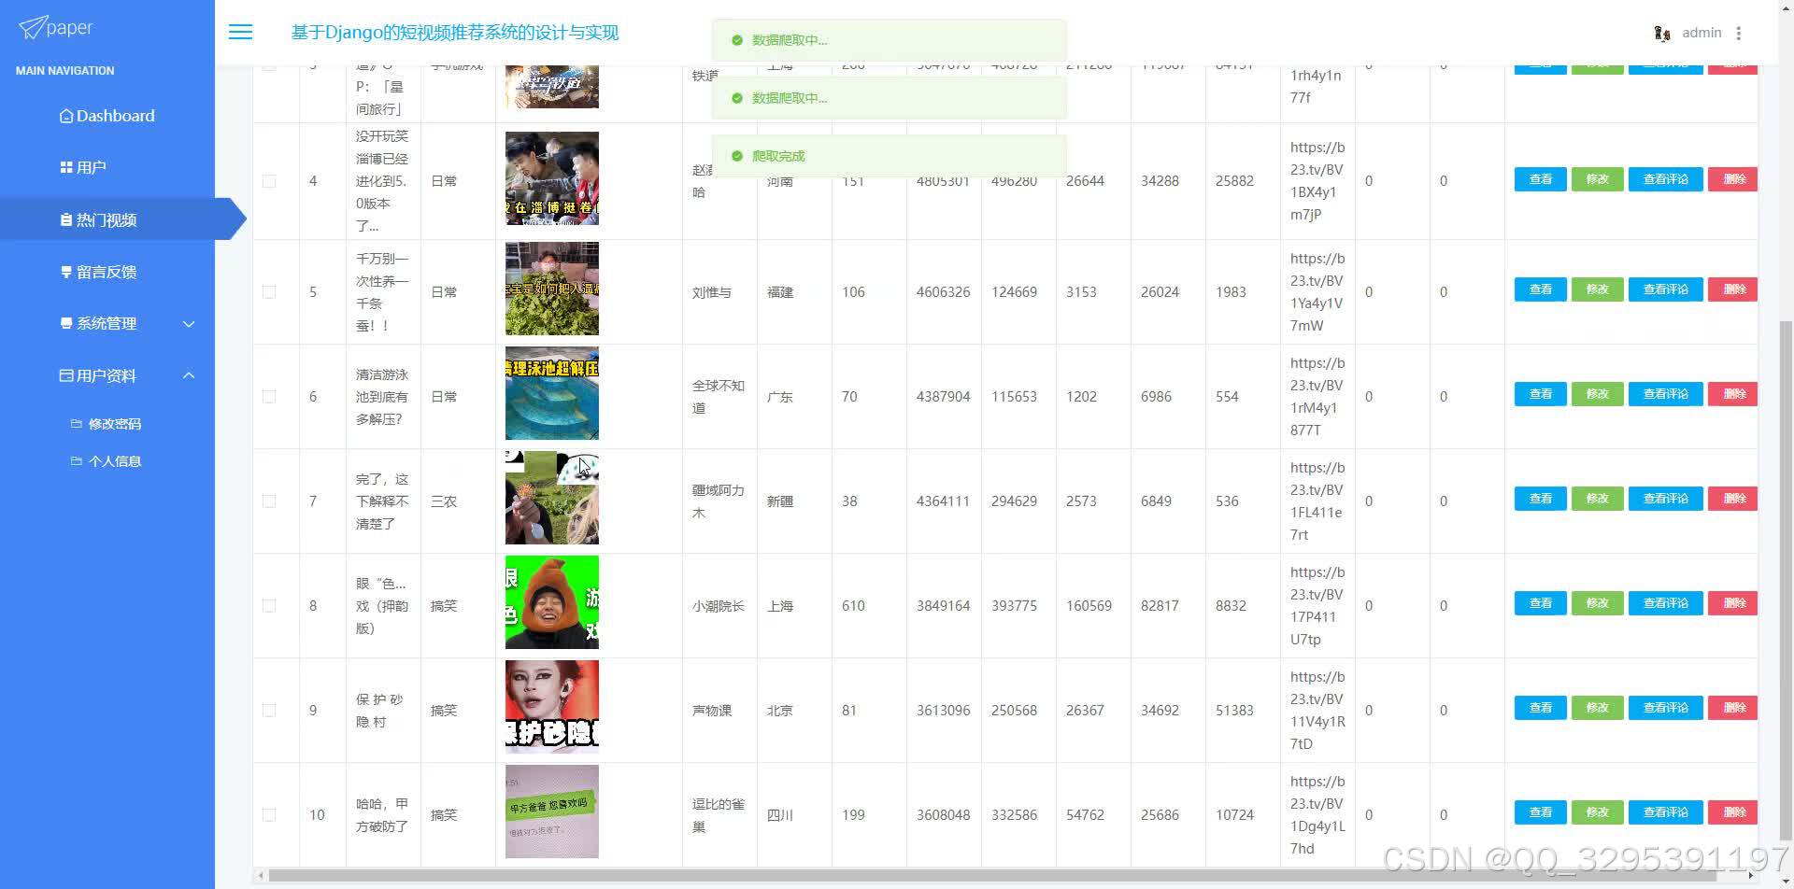
Task: Click the folder icon beside 修改密码
Action: [x=77, y=423]
